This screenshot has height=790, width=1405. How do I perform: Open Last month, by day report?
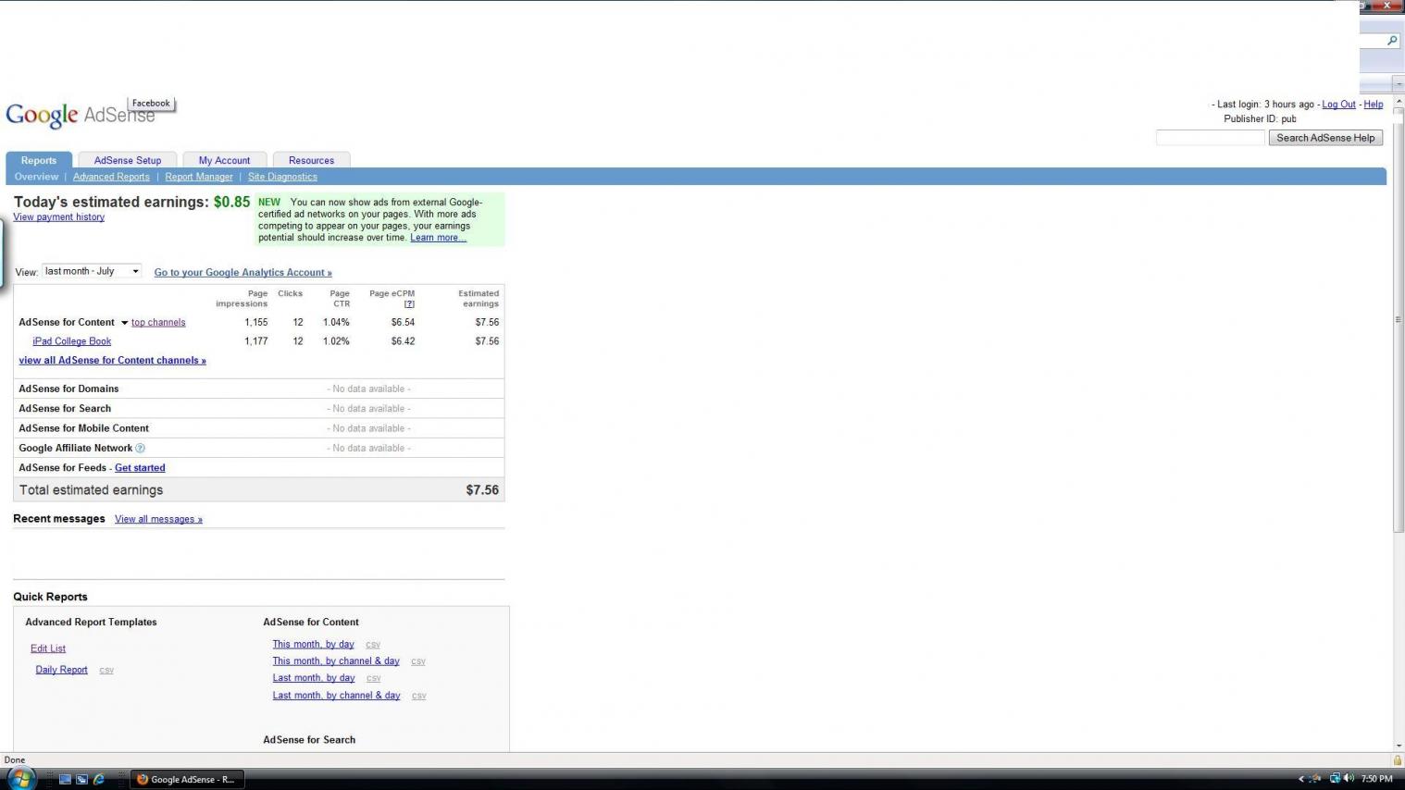click(314, 678)
